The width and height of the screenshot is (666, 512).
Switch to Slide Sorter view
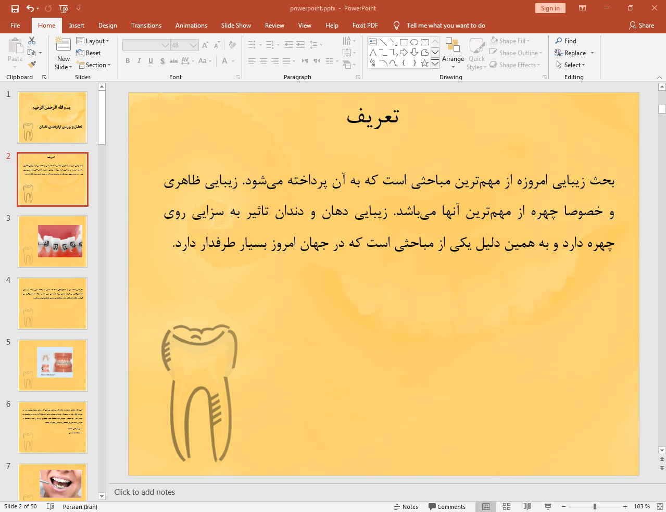coord(507,506)
